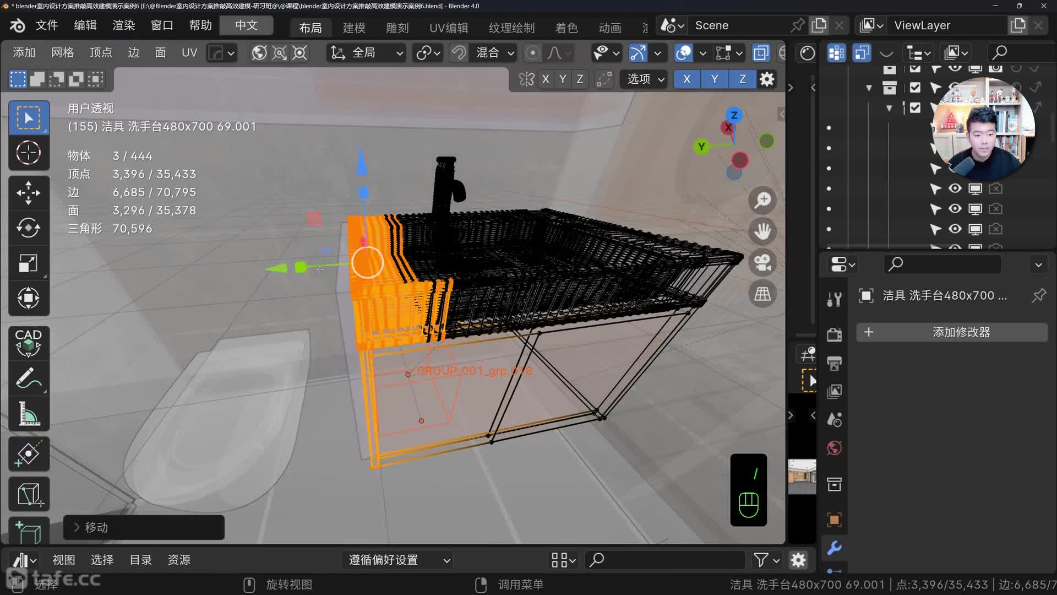Toggle visibility eye in outliner row
Viewport: 1057px width, 595px height.
click(x=955, y=188)
